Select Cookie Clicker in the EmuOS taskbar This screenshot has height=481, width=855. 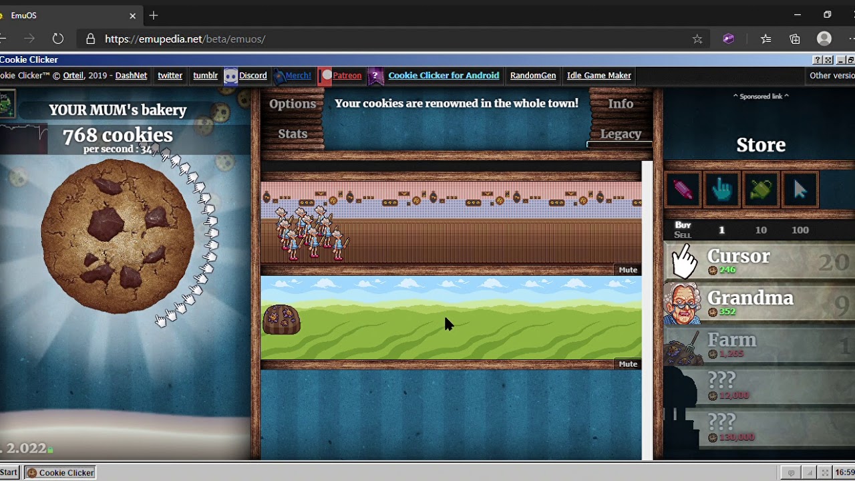60,472
